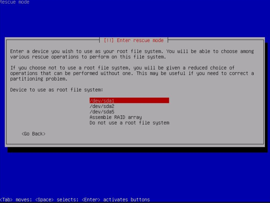The image size is (270, 203).
Task: Click the Enter activates buttons hint
Action: pos(116,200)
